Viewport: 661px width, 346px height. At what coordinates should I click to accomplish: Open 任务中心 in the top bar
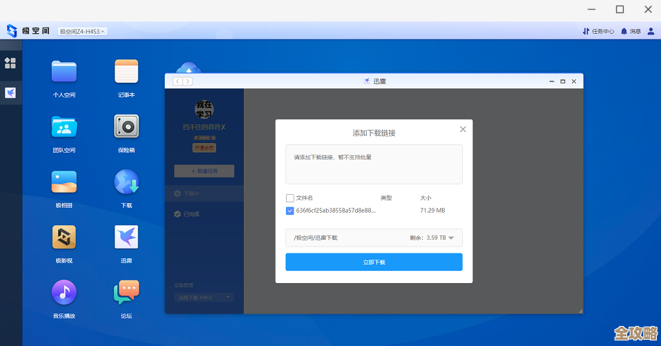[x=598, y=31]
